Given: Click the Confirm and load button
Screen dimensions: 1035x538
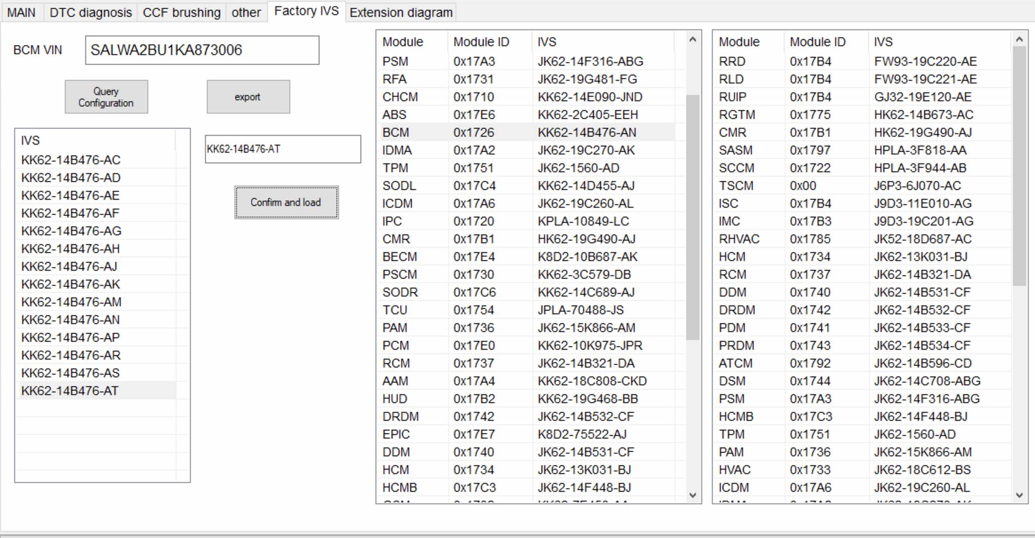Looking at the screenshot, I should (x=286, y=203).
